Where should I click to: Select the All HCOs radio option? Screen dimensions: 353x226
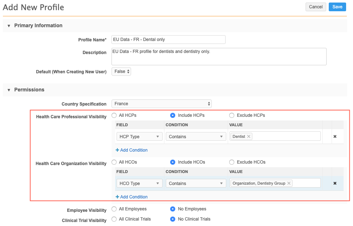[x=114, y=162]
